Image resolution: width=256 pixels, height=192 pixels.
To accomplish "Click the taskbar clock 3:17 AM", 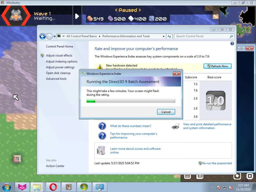I will coord(243,185).
